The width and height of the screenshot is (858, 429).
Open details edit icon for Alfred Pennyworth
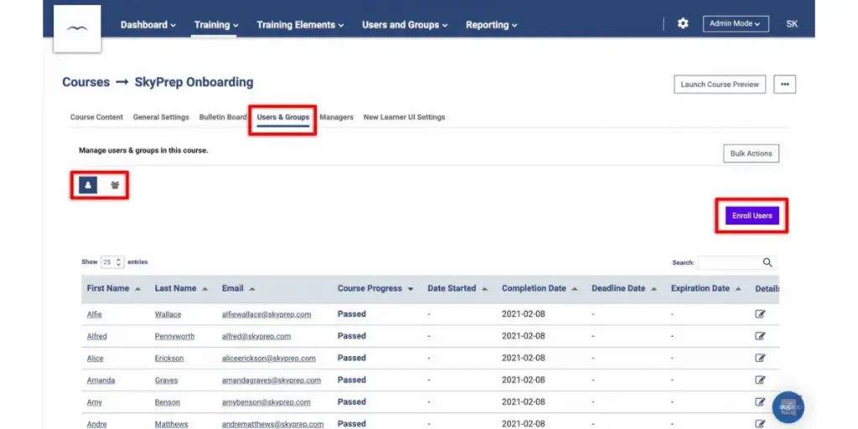pos(759,336)
